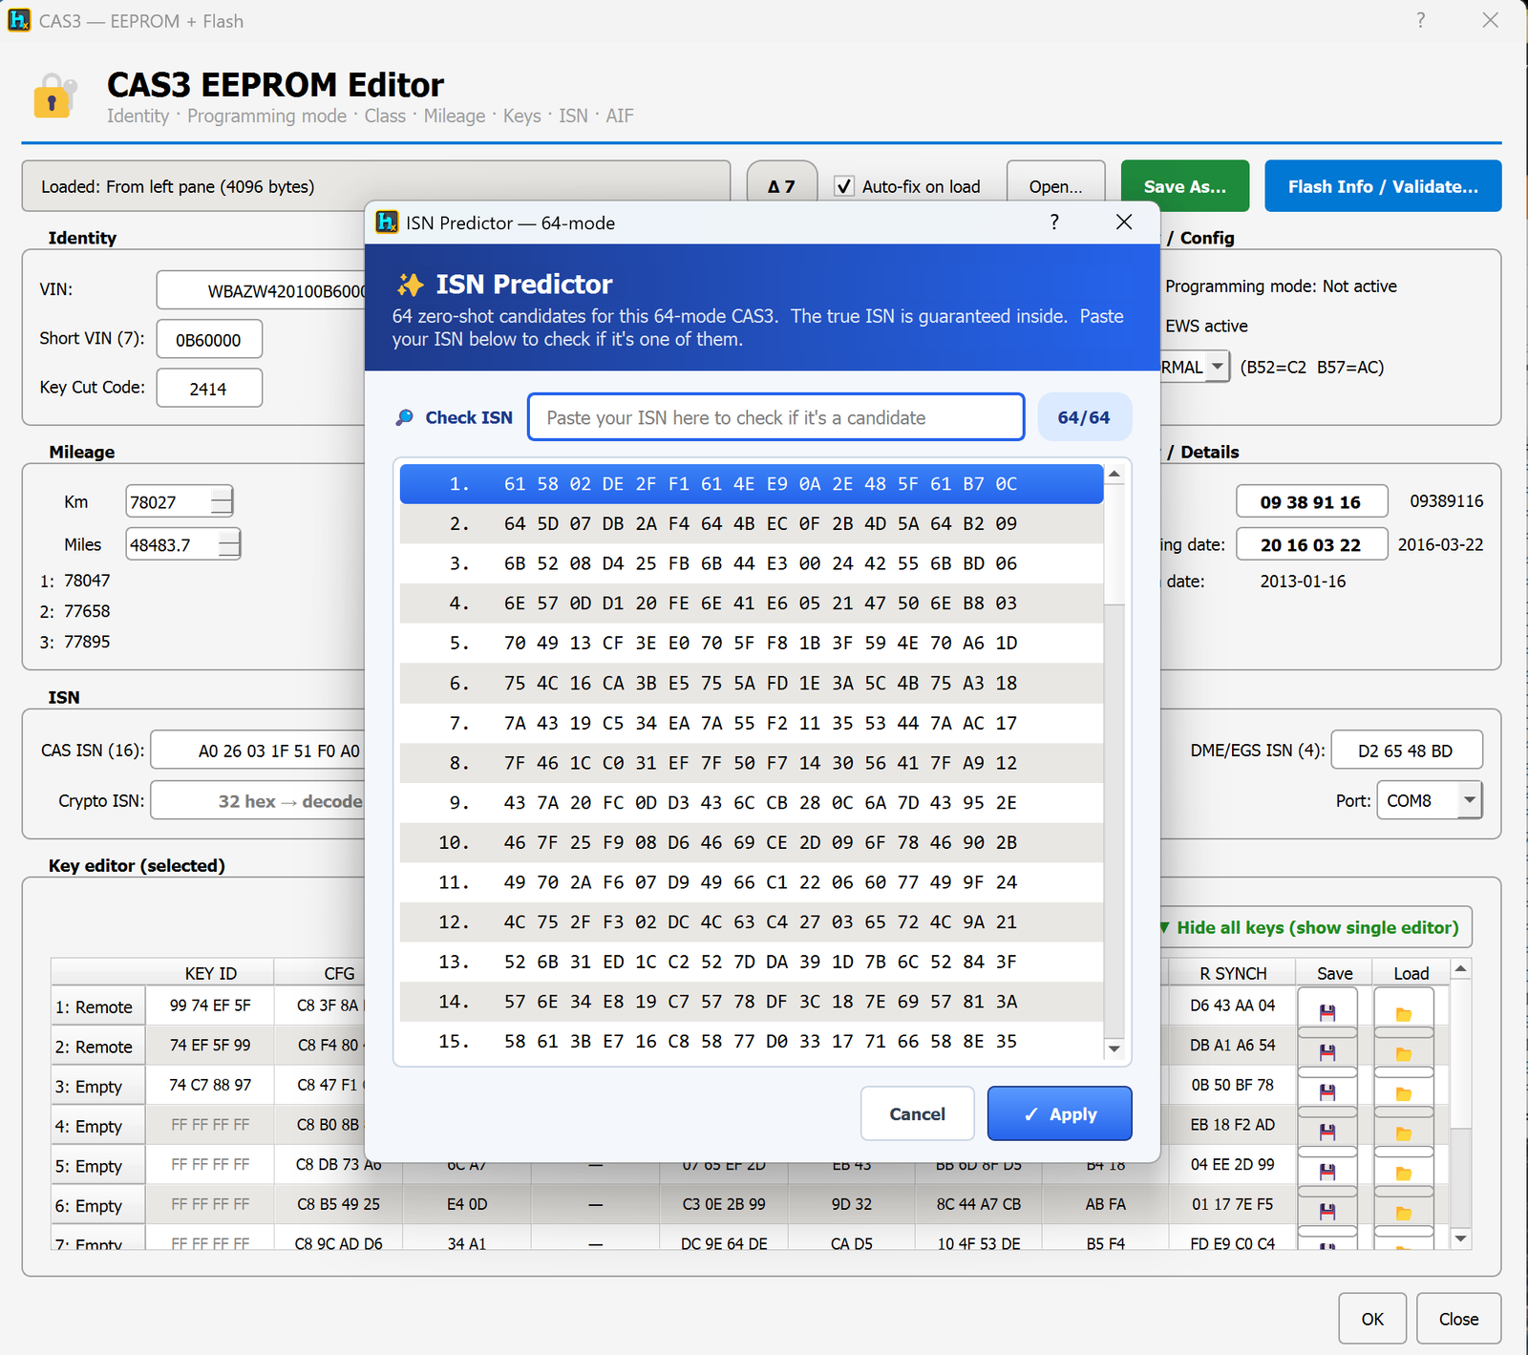Click the main window help question mark
Screen dimensions: 1528x1355
1421,20
